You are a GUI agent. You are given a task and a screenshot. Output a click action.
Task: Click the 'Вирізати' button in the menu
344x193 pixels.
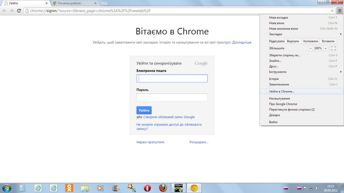(293, 41)
